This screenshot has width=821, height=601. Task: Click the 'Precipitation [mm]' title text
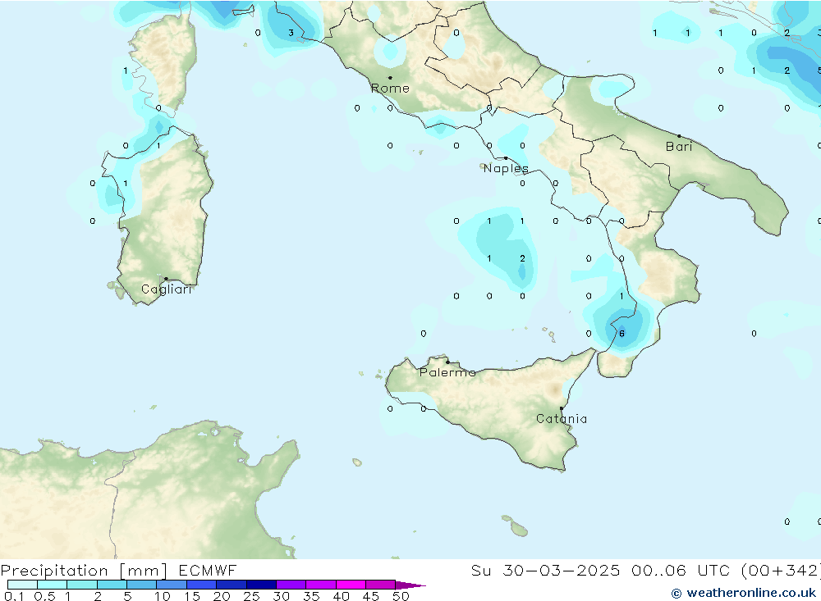(x=84, y=571)
